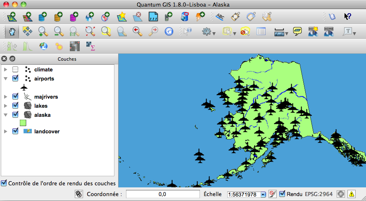Screen dimensions: 366x201
Task: Pan the map to selection
Action: point(27,31)
